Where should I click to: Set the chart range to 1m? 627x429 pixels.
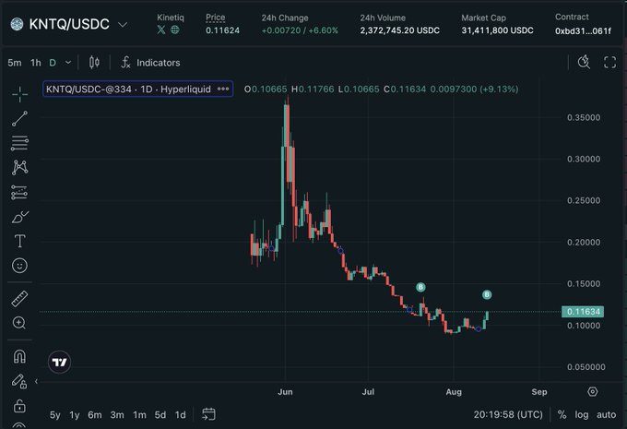click(x=139, y=415)
